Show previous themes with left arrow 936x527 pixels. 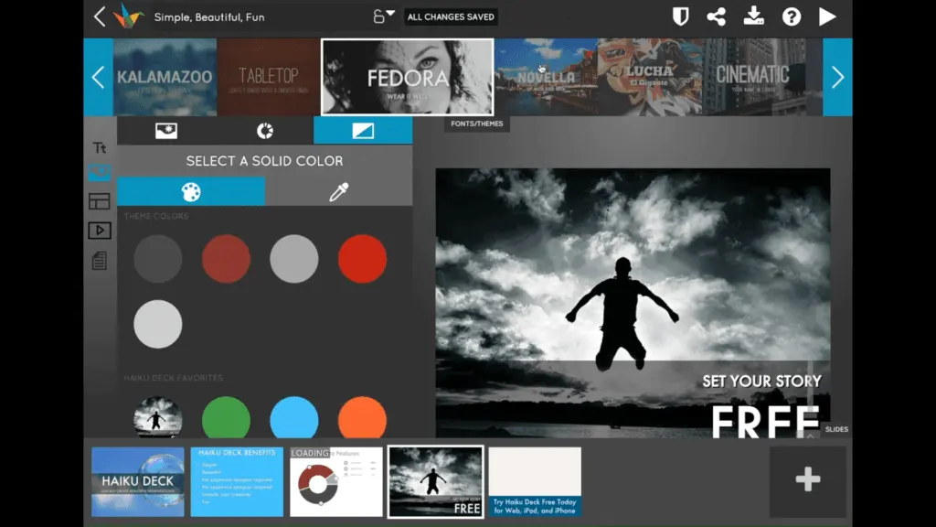(x=99, y=77)
